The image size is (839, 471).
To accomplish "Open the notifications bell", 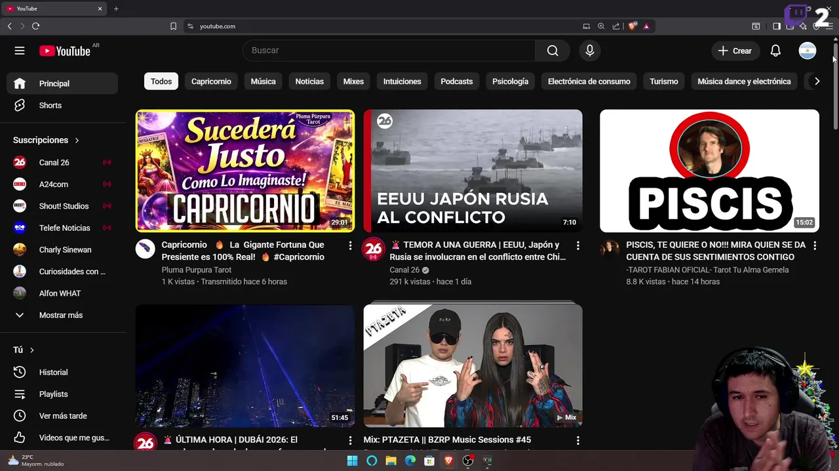I will [775, 50].
